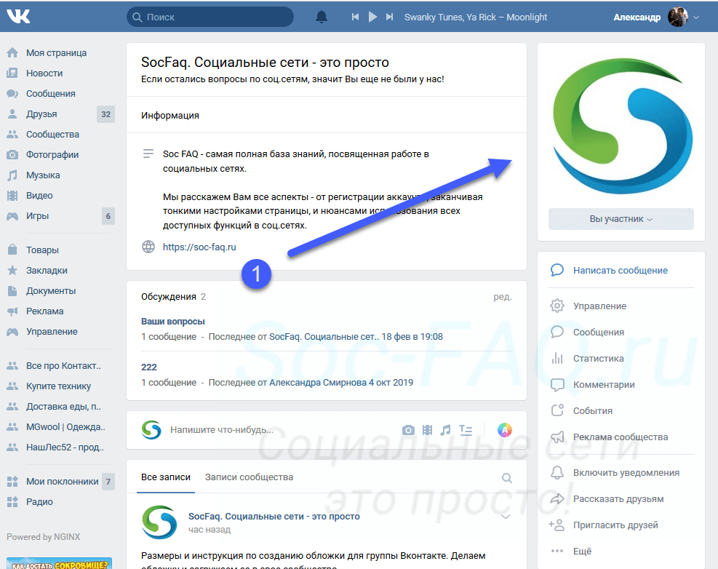Open the notifications bell
718x569 pixels.
(x=322, y=17)
